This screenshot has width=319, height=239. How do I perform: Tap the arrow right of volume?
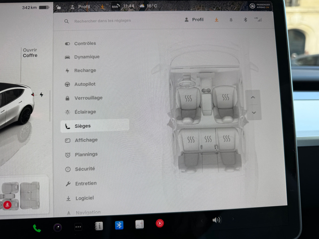tap(233, 219)
